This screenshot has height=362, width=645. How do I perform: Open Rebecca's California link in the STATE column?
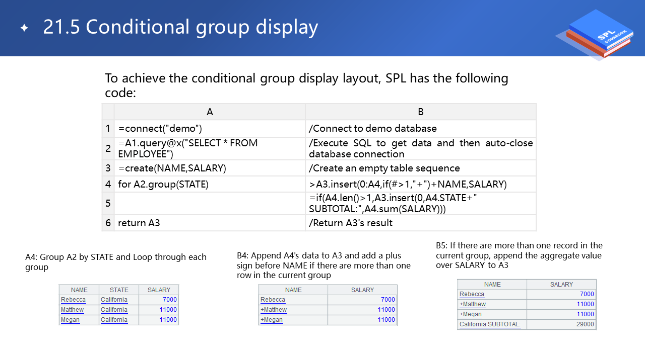click(x=114, y=300)
